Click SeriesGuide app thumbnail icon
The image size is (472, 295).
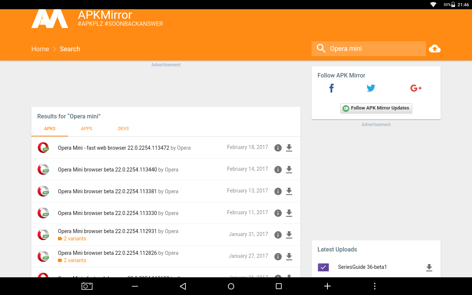[x=323, y=267]
